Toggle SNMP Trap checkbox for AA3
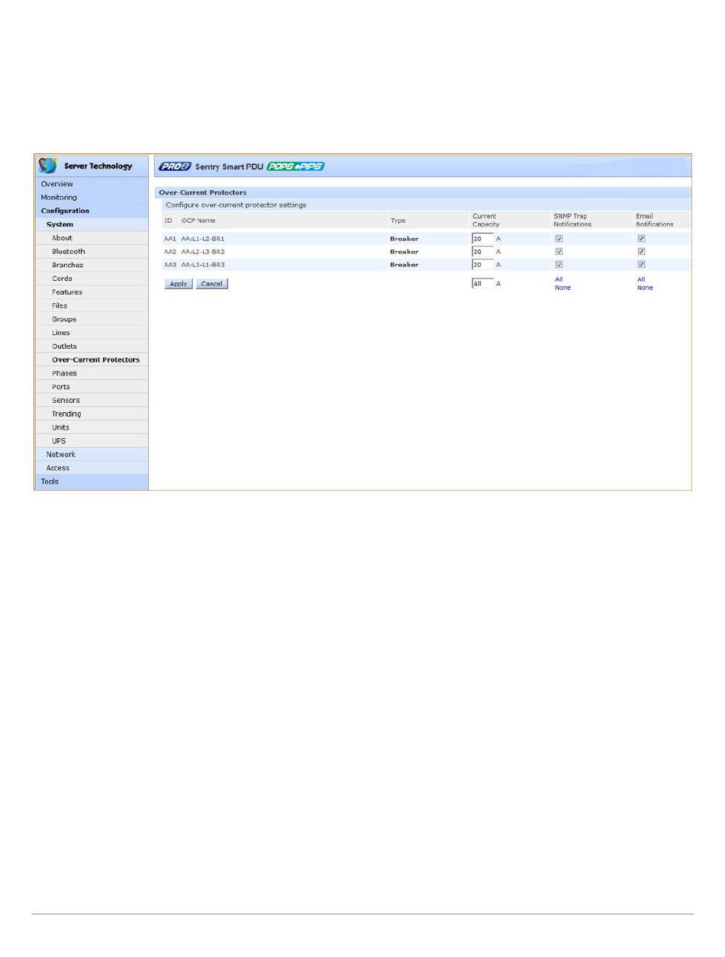The width and height of the screenshot is (725, 957). [x=559, y=265]
